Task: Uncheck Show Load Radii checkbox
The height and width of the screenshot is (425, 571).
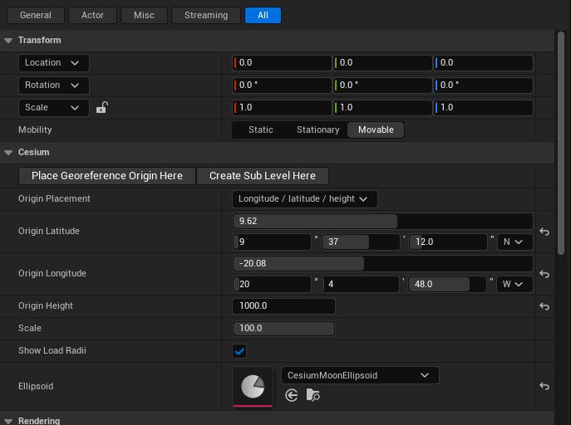Action: [239, 351]
